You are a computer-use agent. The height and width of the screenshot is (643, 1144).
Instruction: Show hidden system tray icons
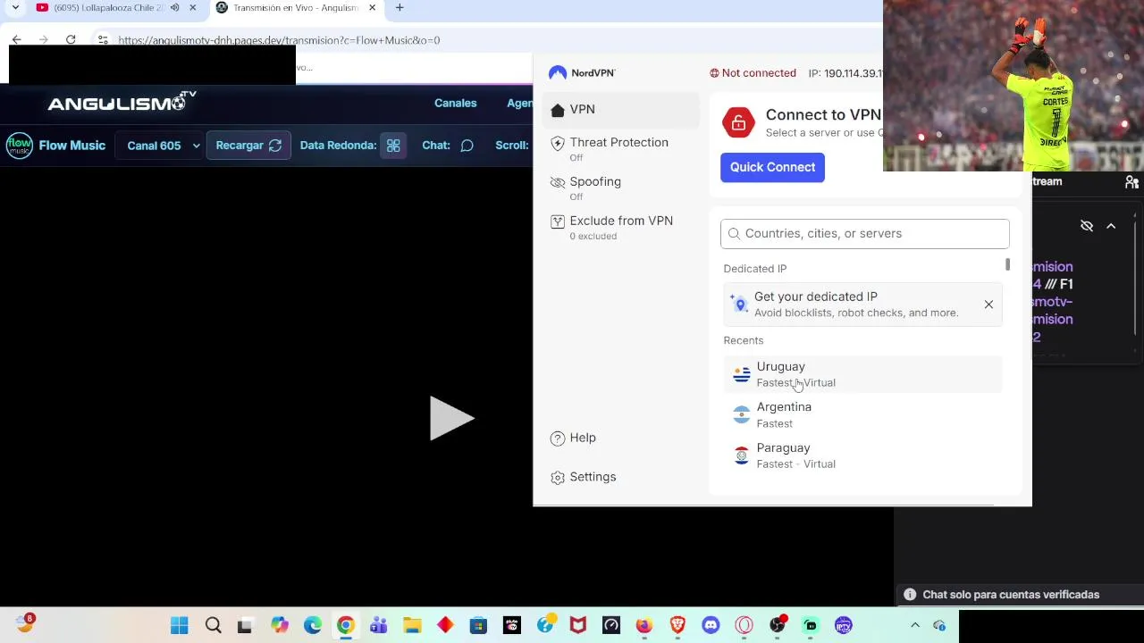915,625
